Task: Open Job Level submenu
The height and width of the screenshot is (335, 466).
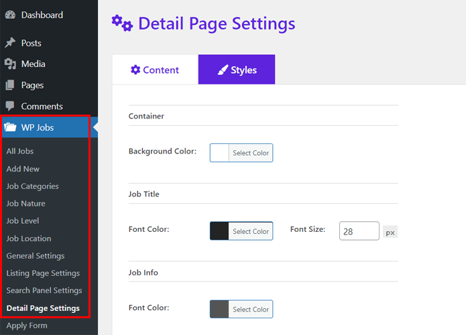Action: point(23,221)
